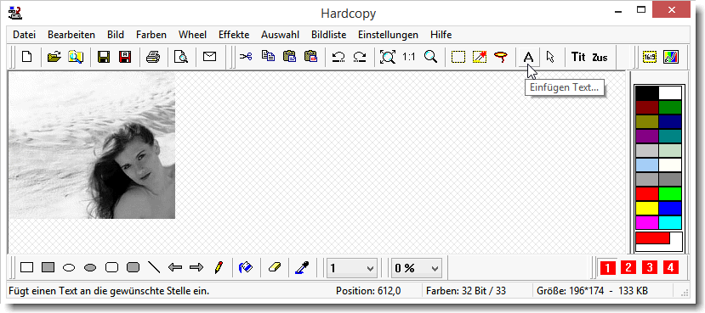The height and width of the screenshot is (313, 705).
Task: Click the 16:9 aspect ratio icon
Action: point(649,57)
